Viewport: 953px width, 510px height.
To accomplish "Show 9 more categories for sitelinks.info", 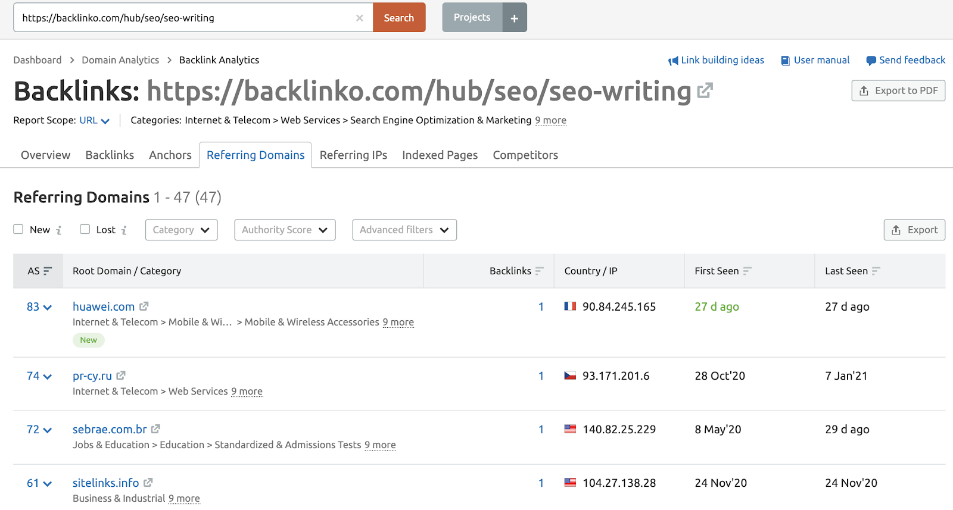I will [185, 498].
